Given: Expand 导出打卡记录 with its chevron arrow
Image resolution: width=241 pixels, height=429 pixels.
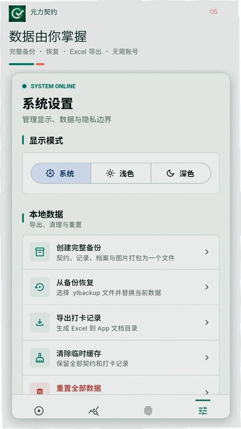Looking at the screenshot, I should point(207,322).
